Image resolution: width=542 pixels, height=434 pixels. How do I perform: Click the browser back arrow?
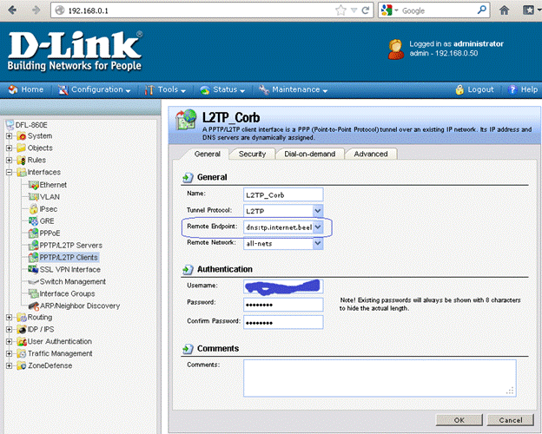click(12, 10)
